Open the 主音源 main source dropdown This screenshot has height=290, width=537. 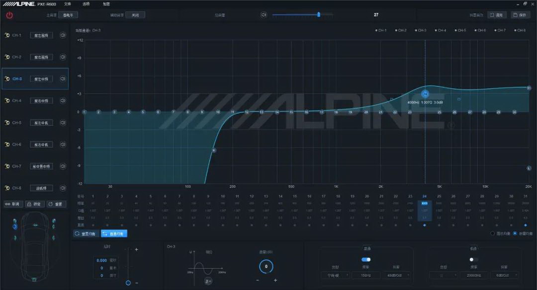(x=68, y=15)
